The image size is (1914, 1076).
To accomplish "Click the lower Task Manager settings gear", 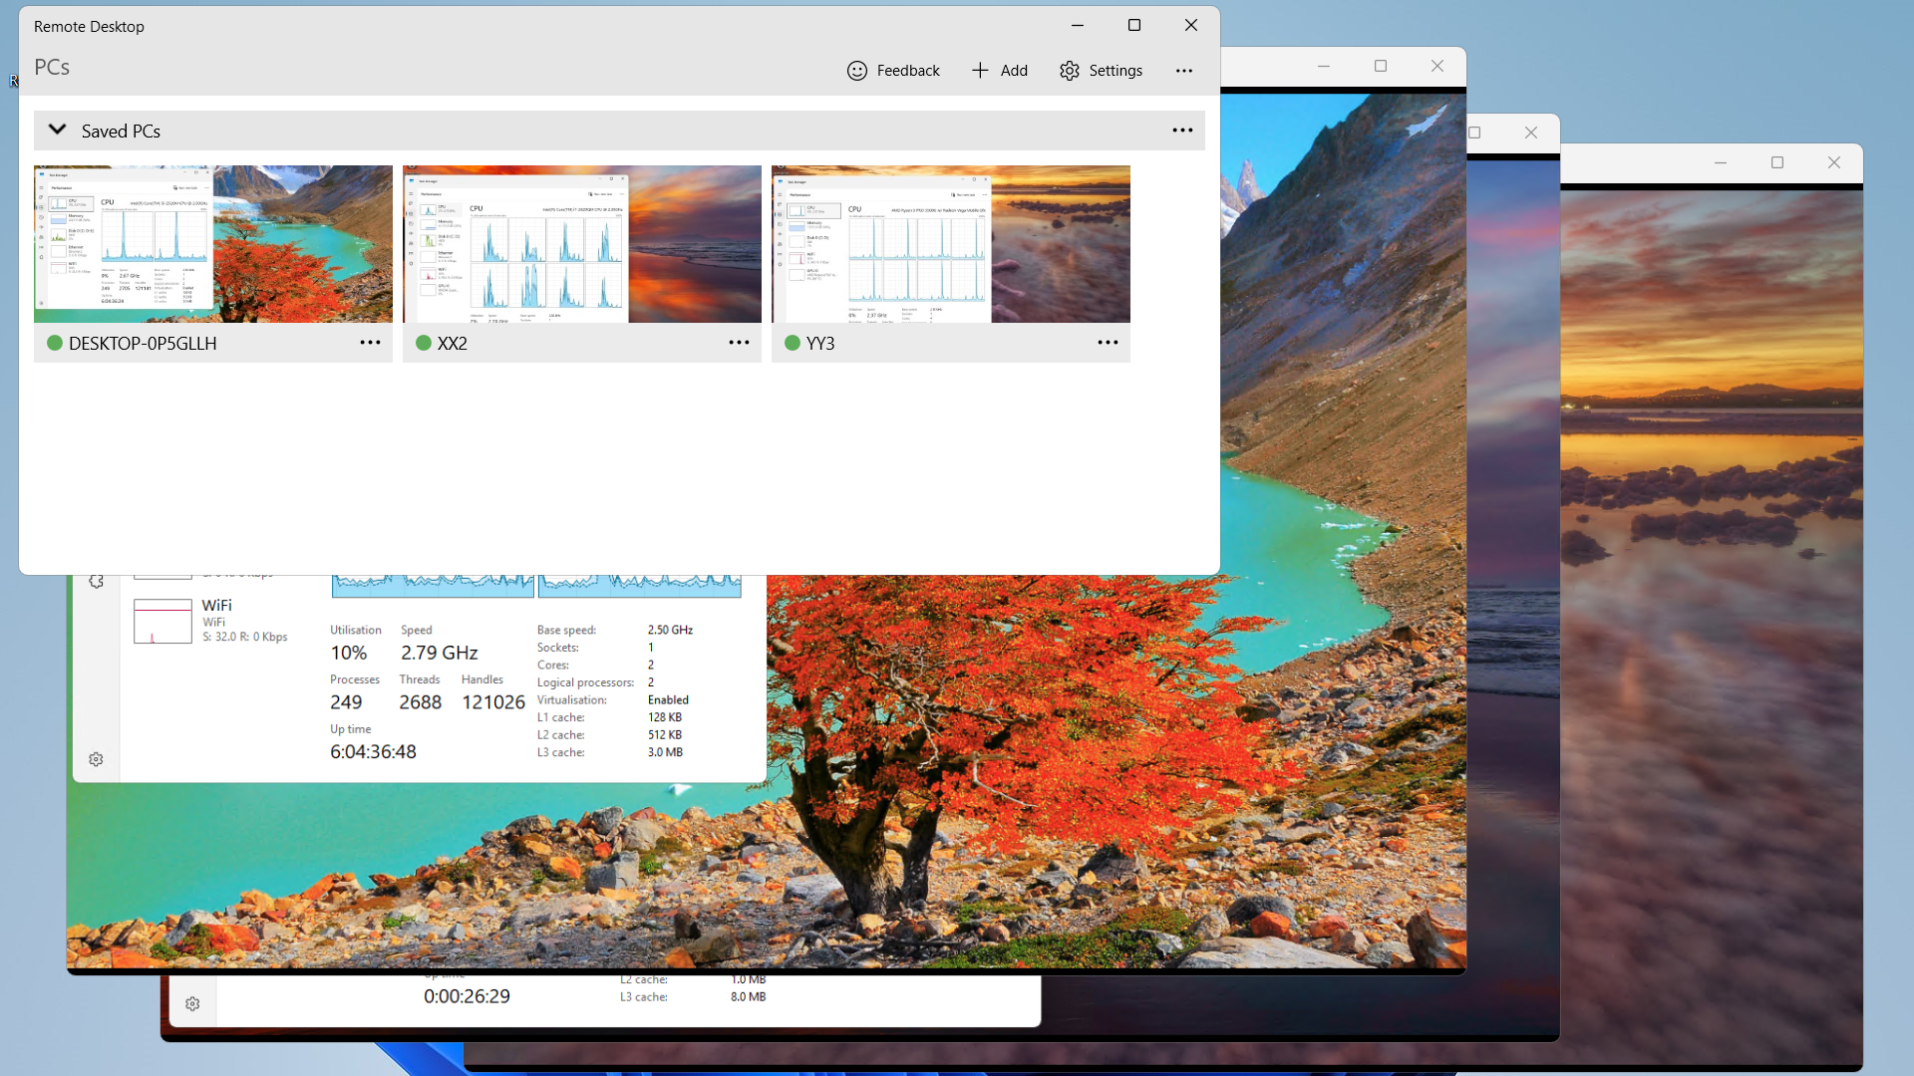I will coord(192,1003).
